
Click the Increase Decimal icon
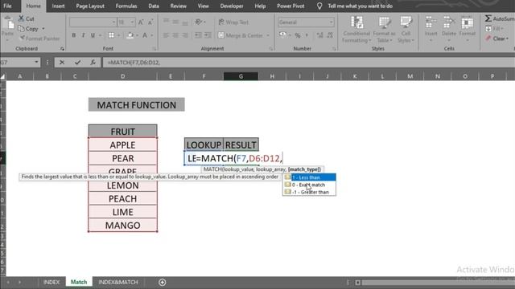coord(319,35)
